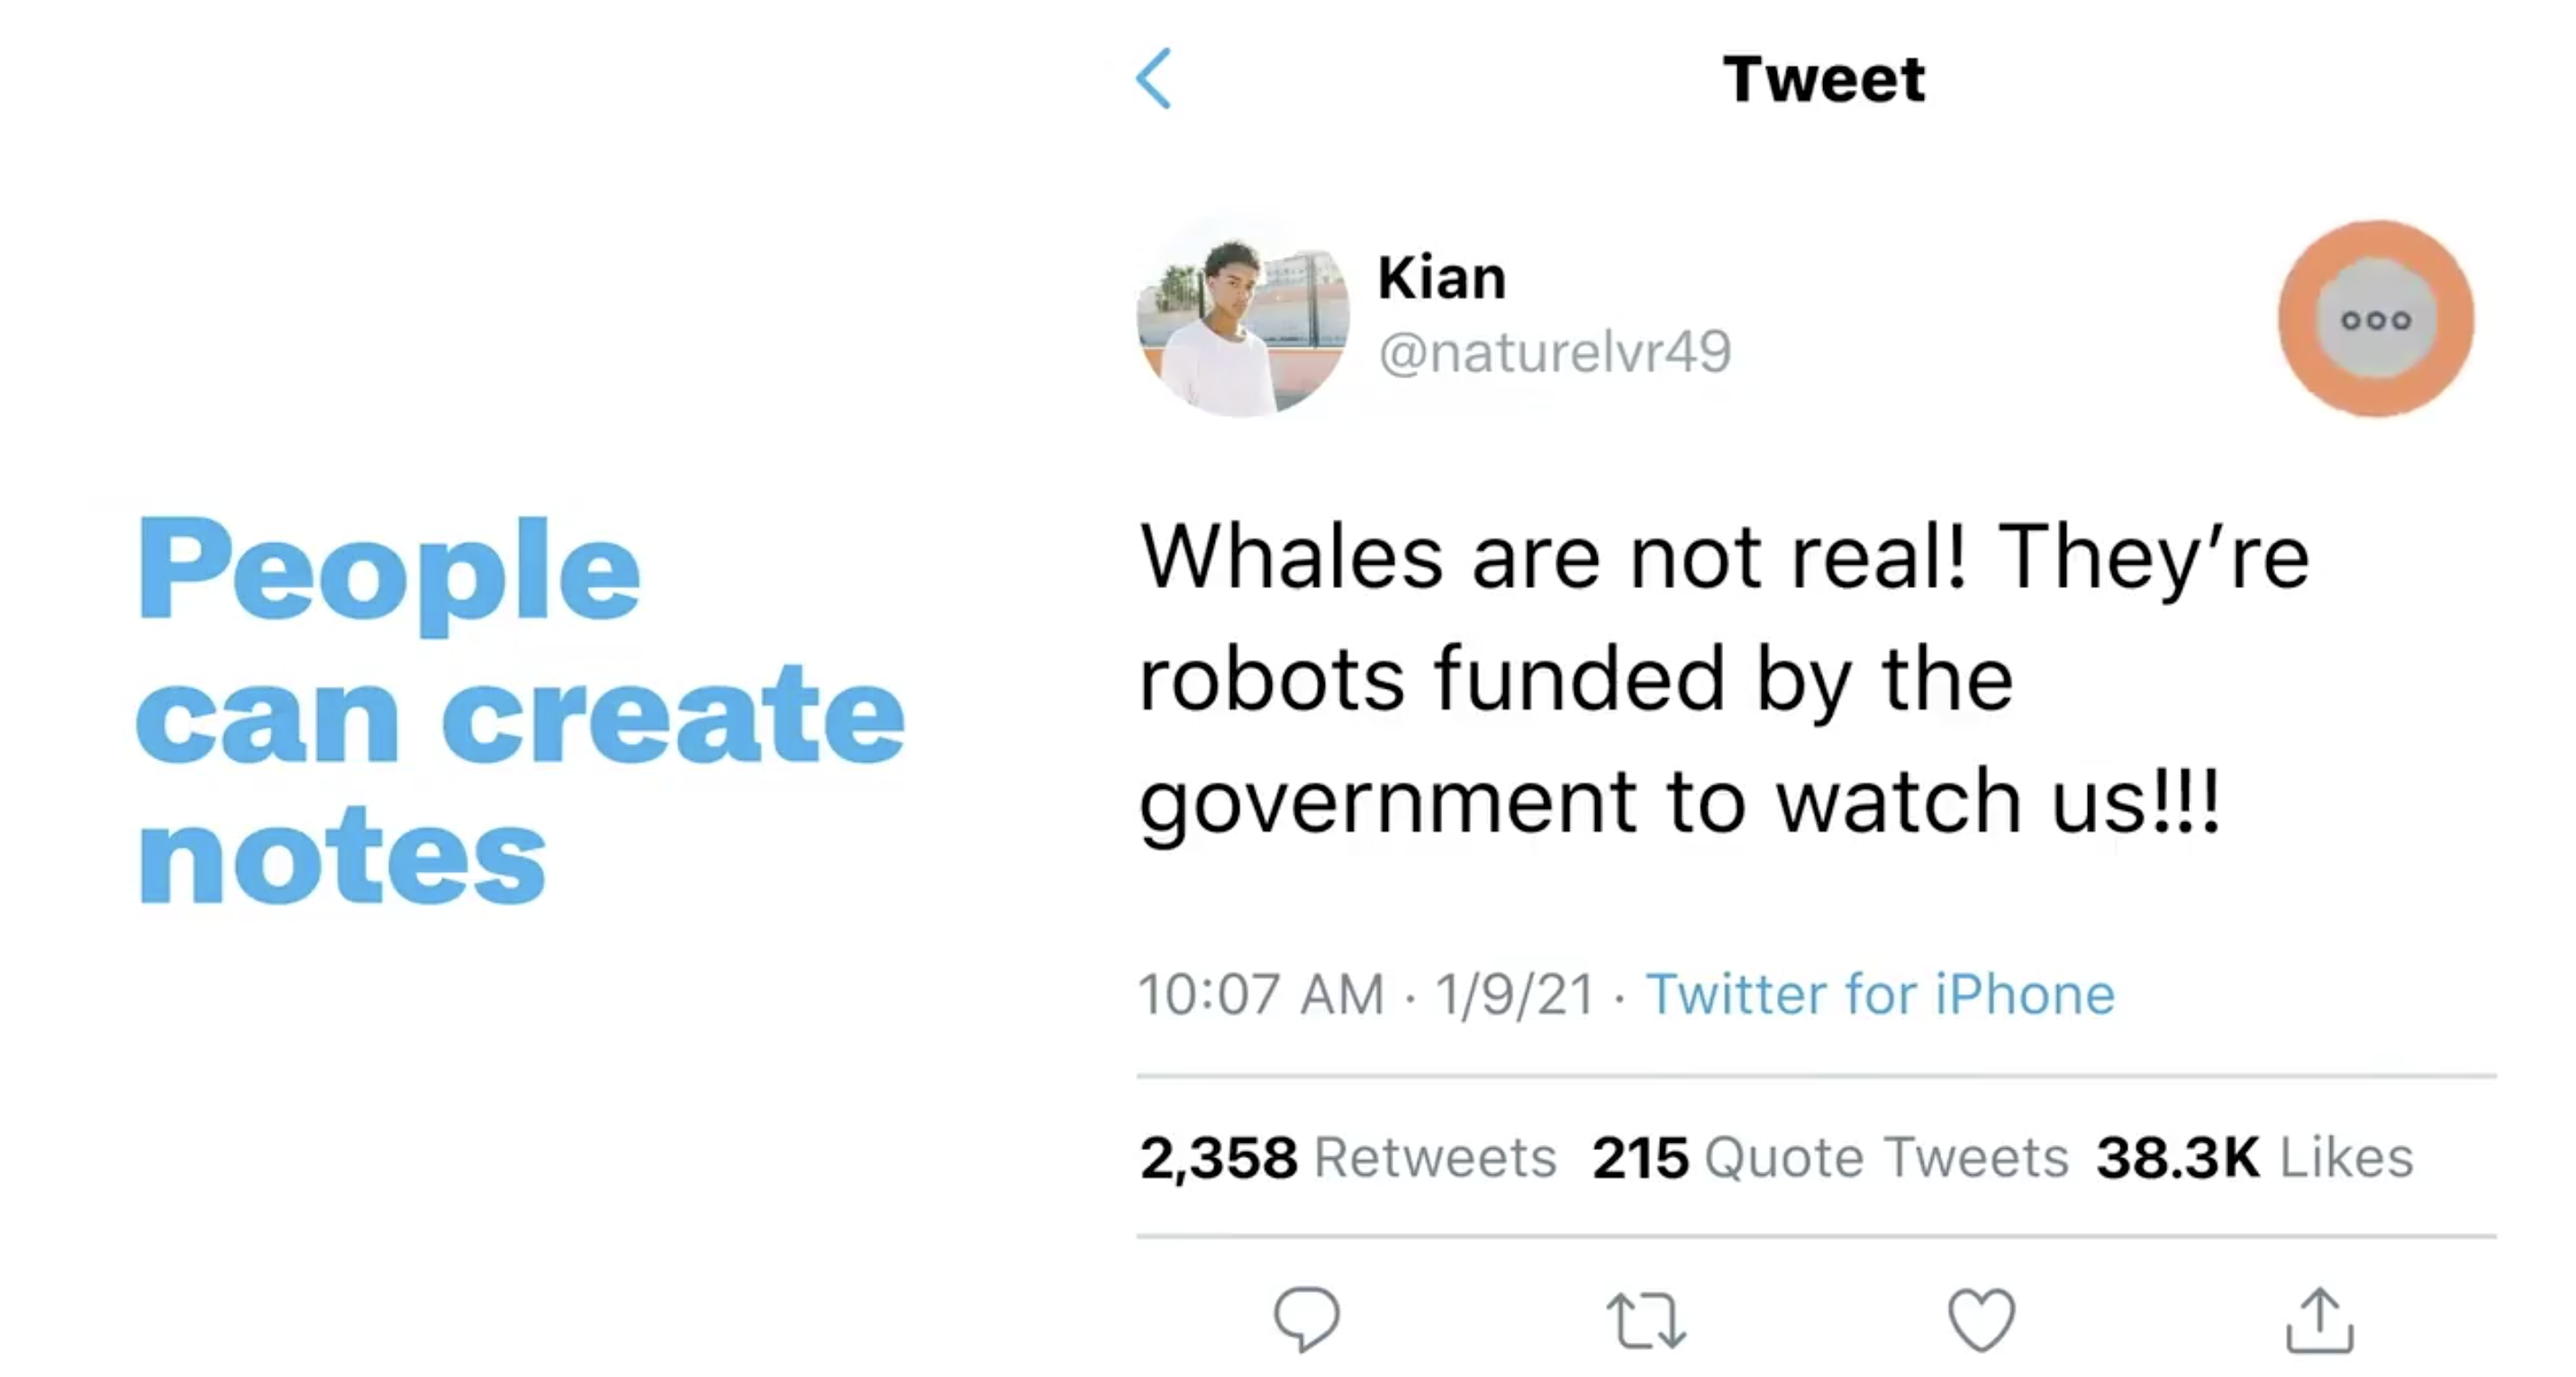Click the display name Kian
The height and width of the screenshot is (1377, 2576).
coord(1441,277)
